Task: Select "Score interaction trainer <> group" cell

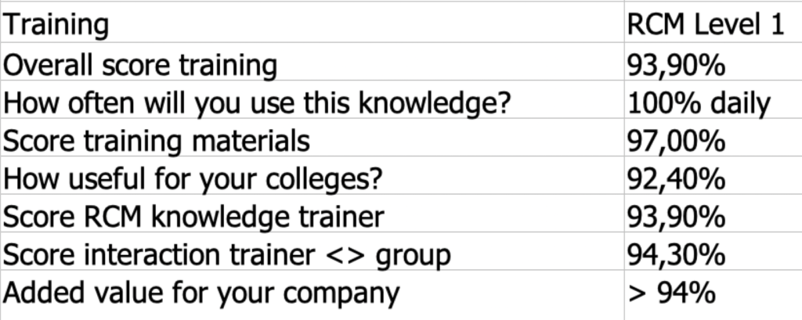Action: pos(228,254)
